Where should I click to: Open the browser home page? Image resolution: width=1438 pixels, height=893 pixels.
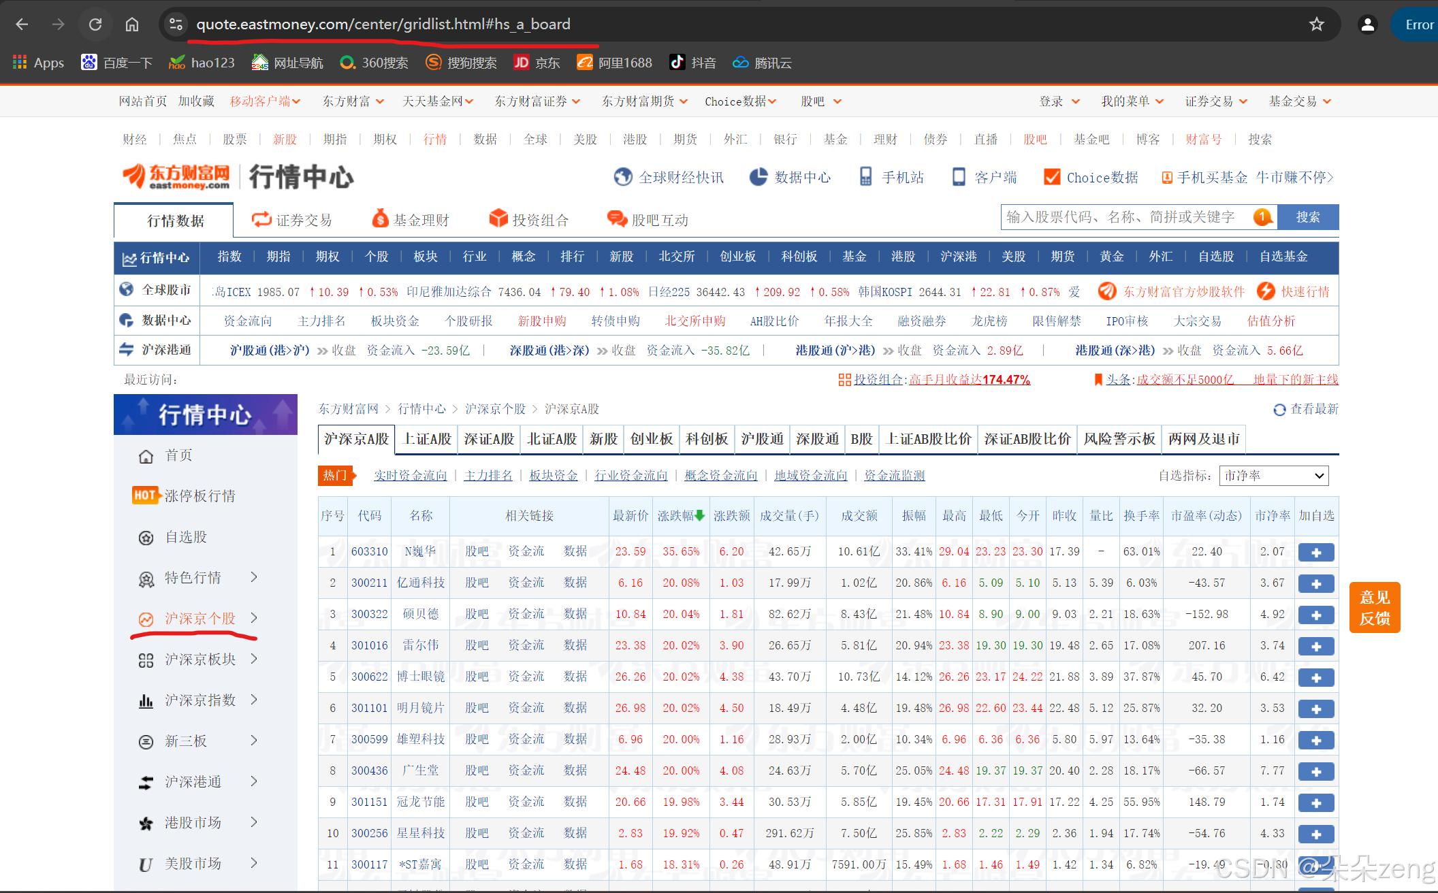click(x=132, y=25)
